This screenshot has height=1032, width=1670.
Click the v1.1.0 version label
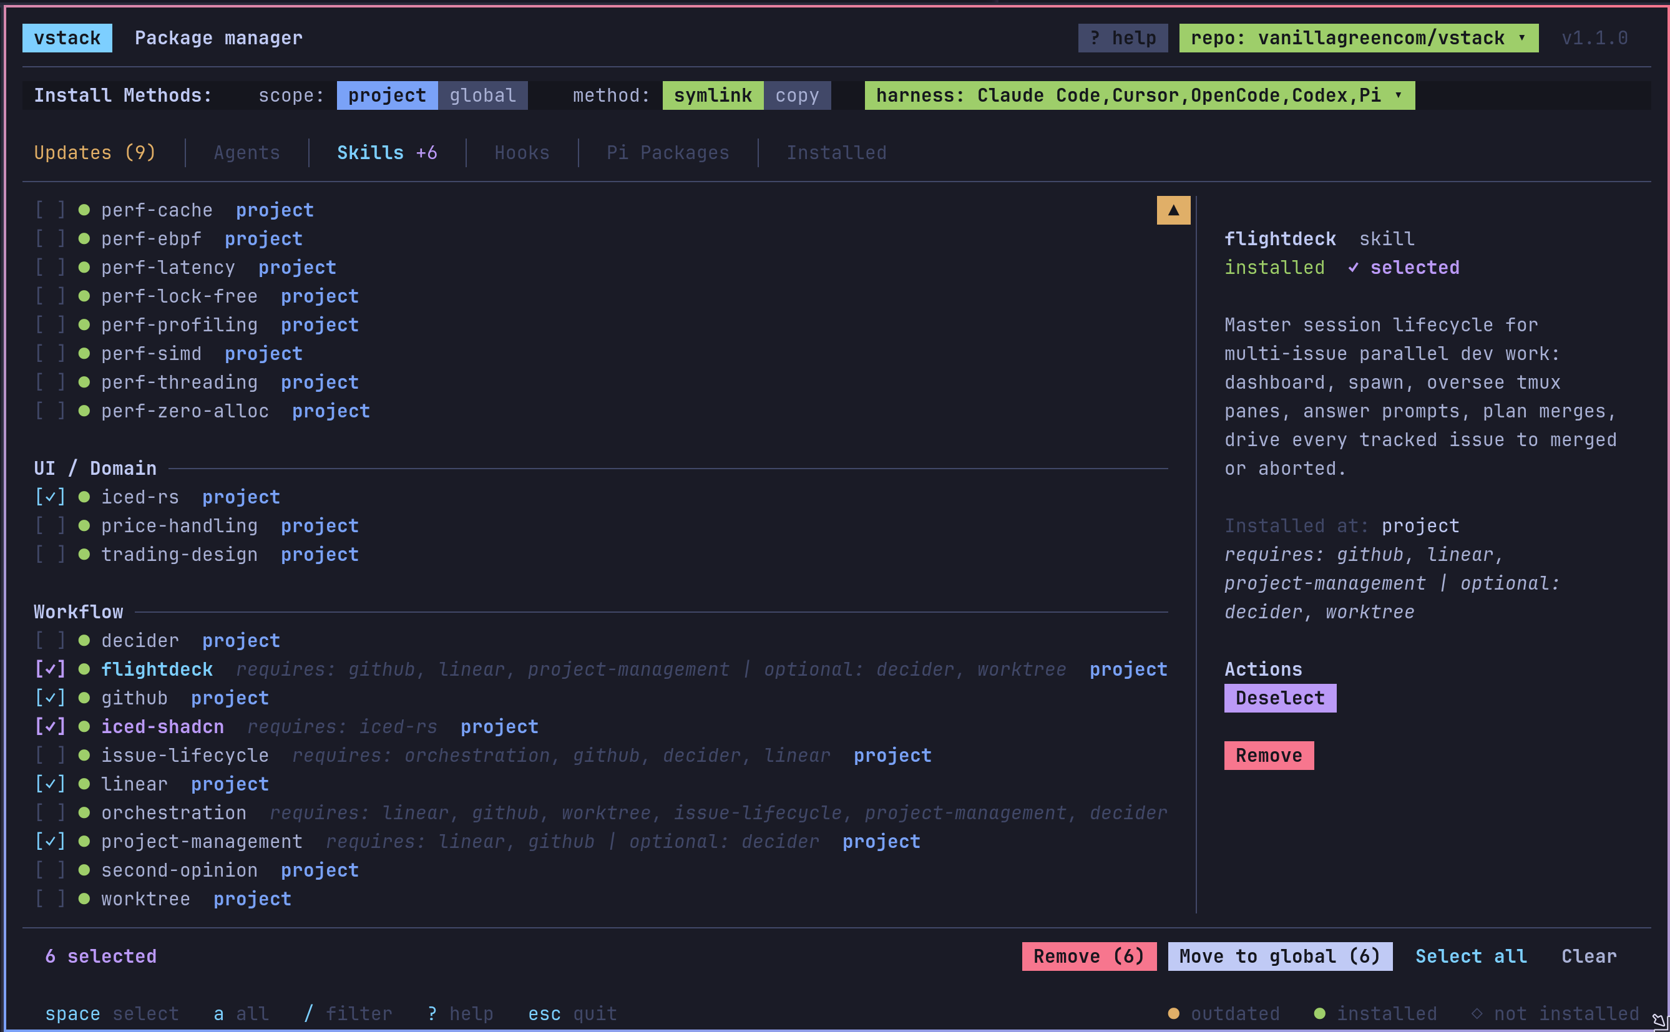[x=1595, y=38]
